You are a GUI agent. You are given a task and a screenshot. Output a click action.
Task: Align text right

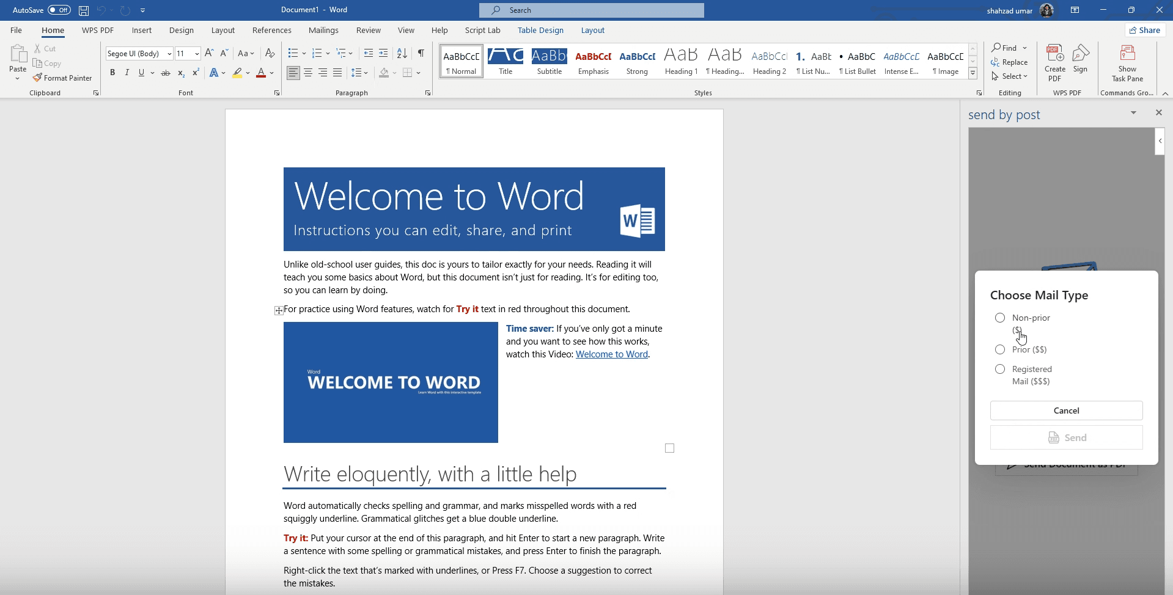pyautogui.click(x=323, y=73)
